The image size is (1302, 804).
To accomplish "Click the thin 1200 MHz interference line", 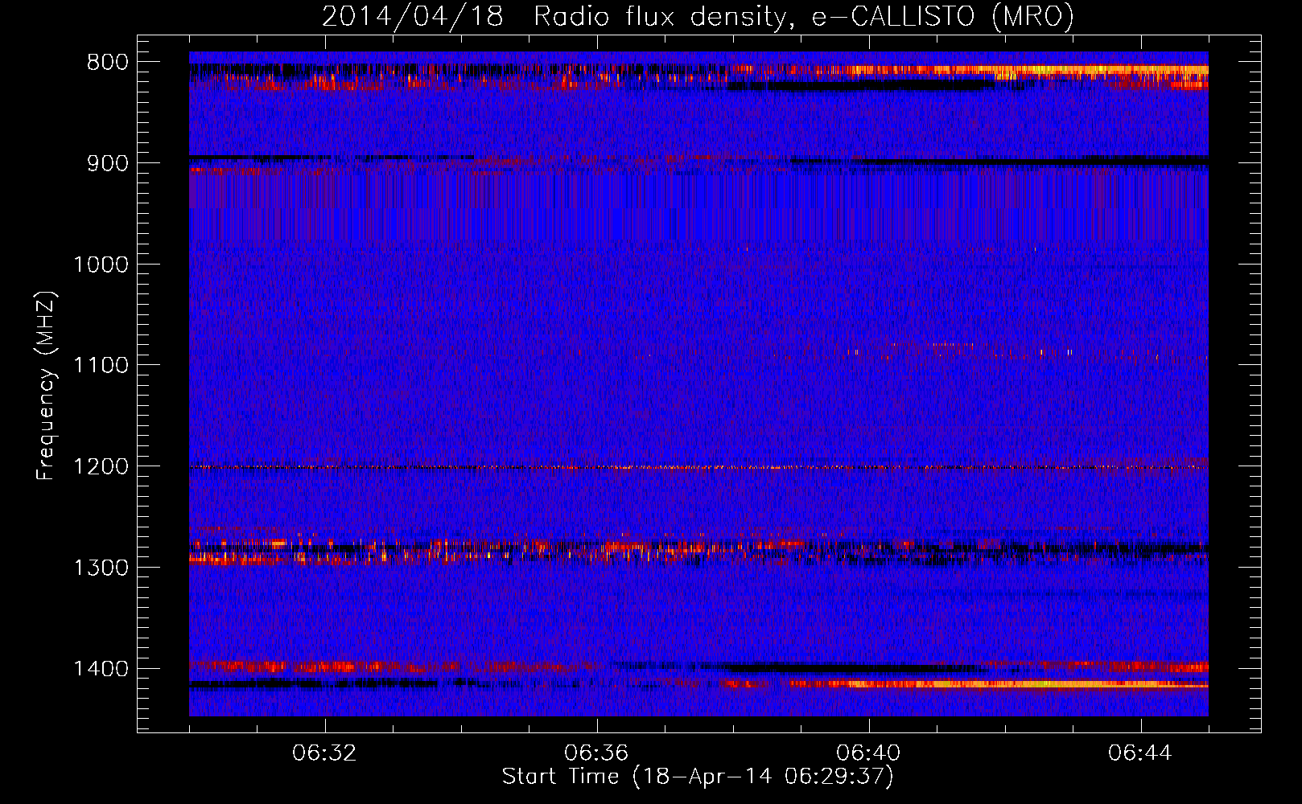I will pos(698,467).
